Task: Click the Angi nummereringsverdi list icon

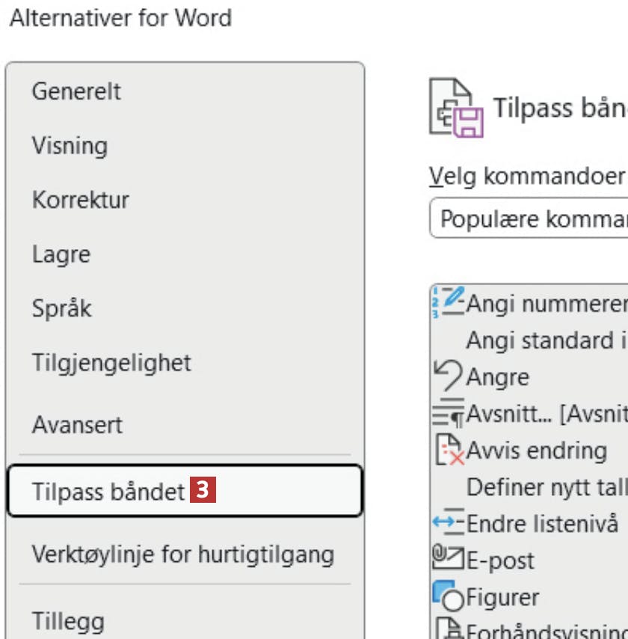Action: tap(449, 302)
